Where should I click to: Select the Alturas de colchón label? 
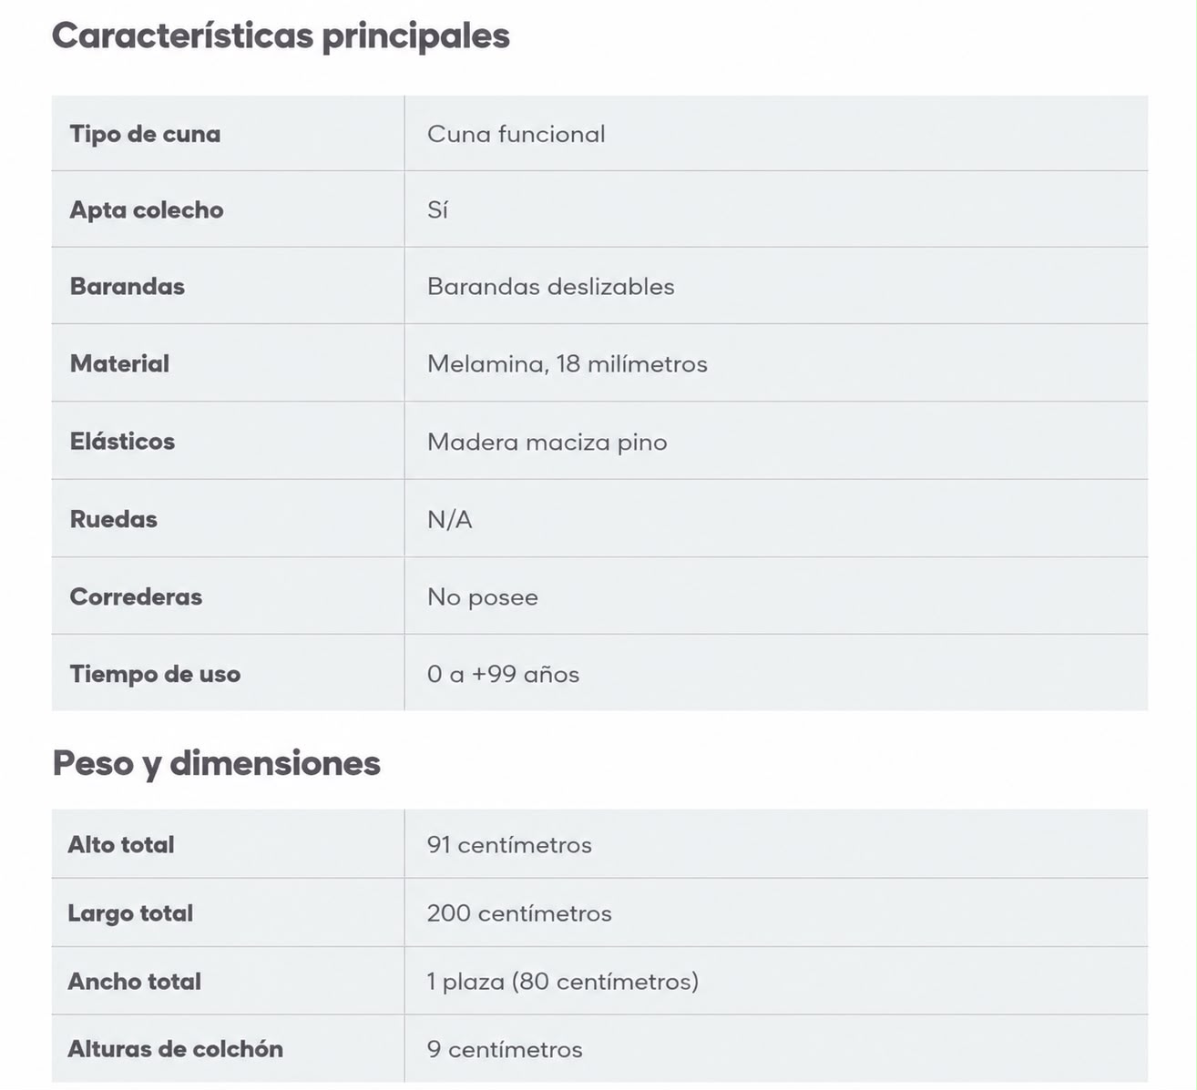point(176,1049)
